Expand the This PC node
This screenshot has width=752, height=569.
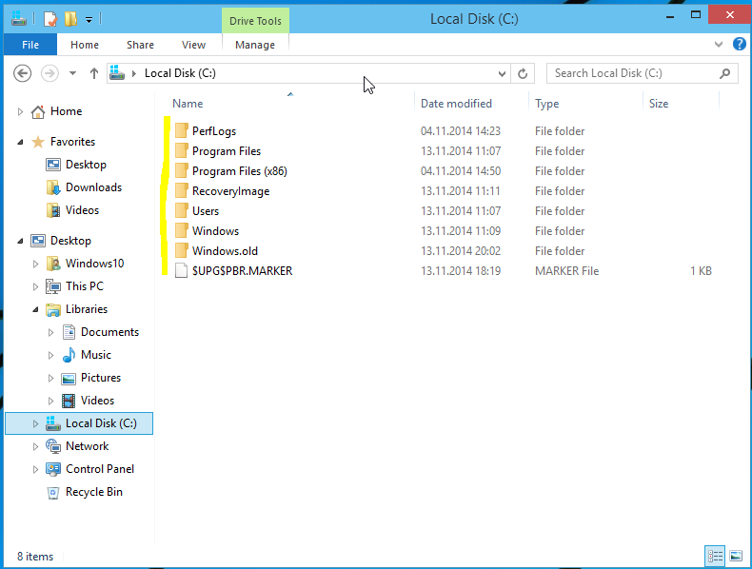click(x=35, y=286)
